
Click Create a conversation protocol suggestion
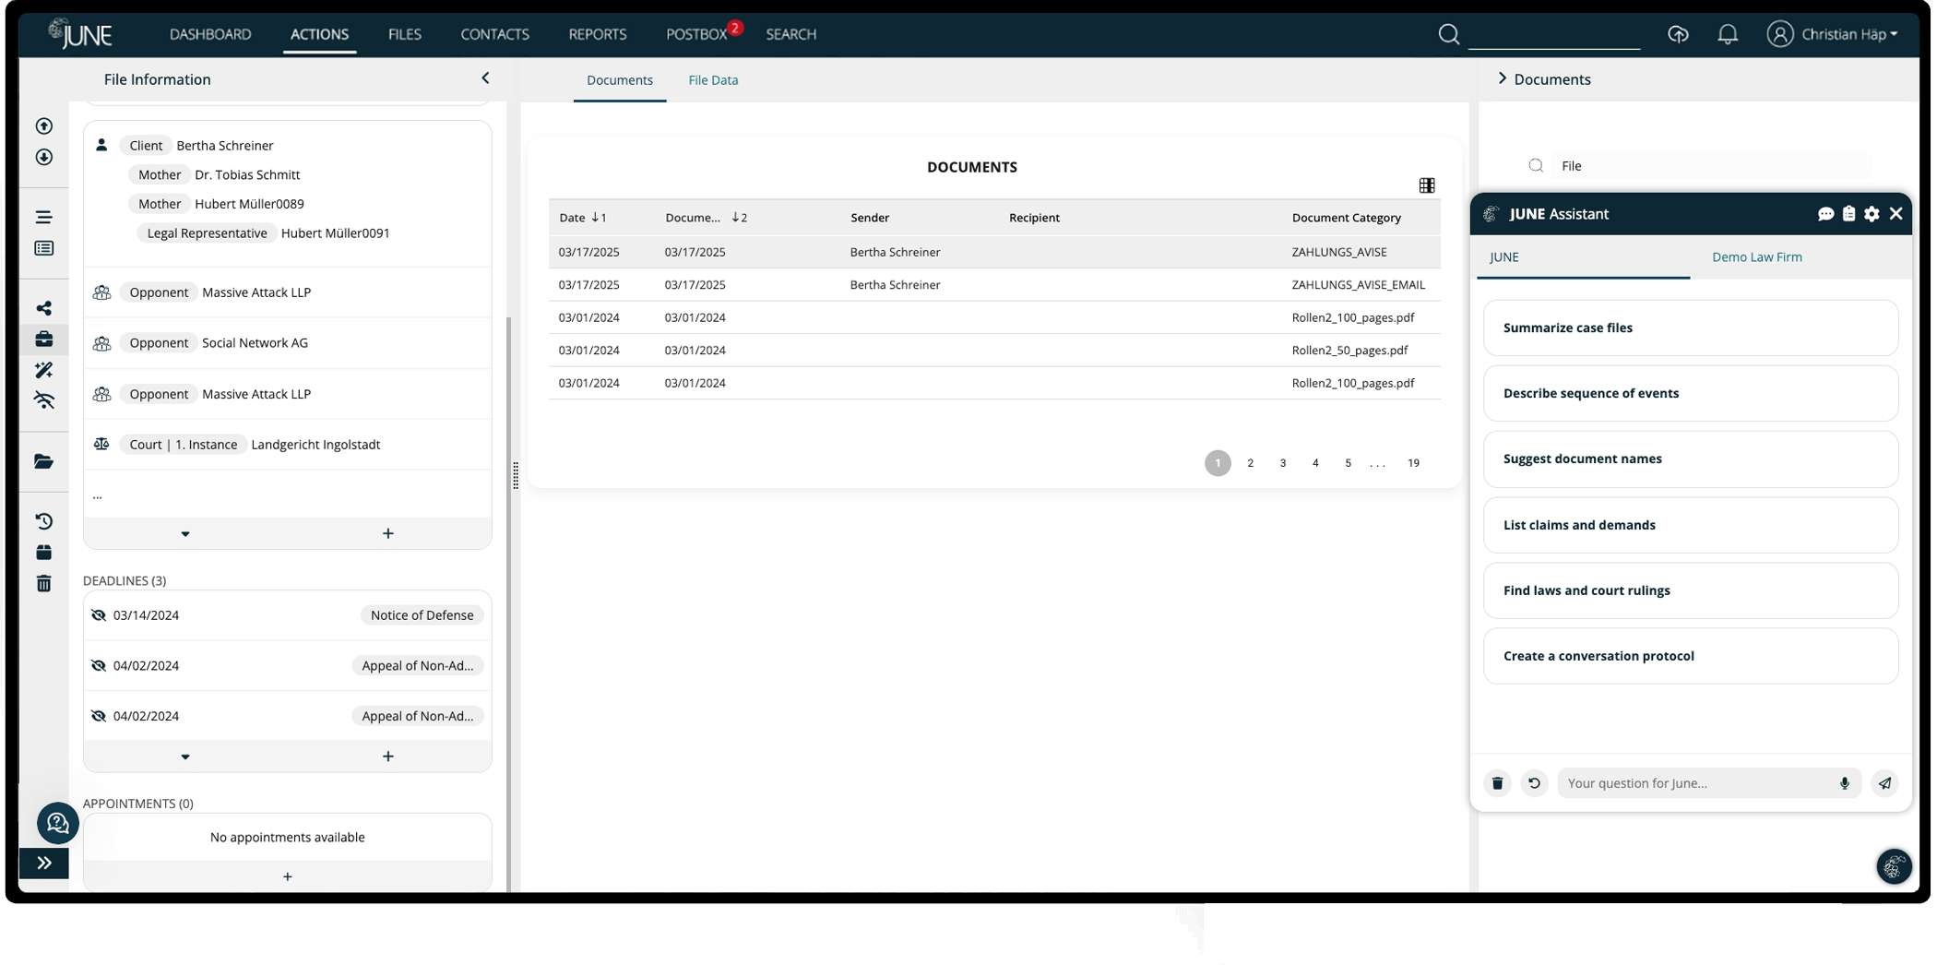pyautogui.click(x=1690, y=657)
